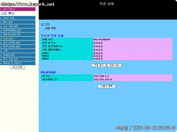Click the 새로 고침 refresh button

[114, 65]
